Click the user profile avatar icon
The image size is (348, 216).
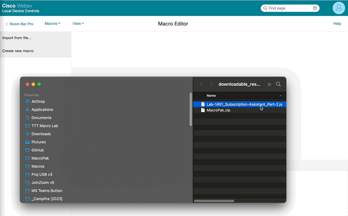[x=338, y=8]
